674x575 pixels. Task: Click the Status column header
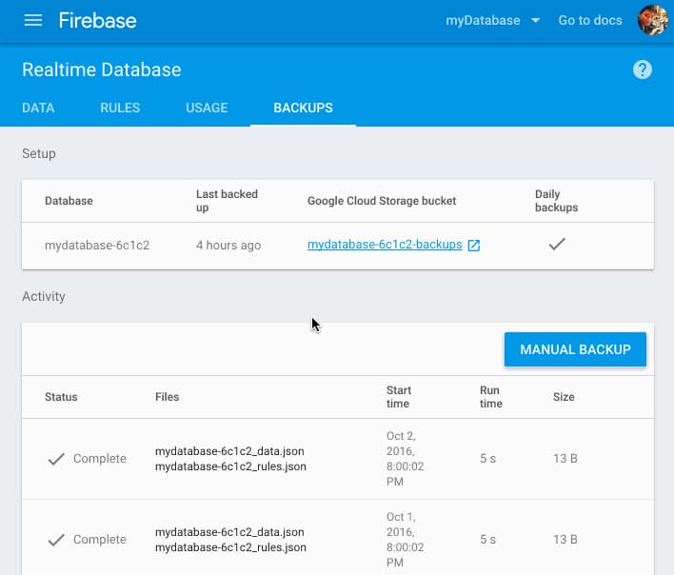[x=61, y=397]
